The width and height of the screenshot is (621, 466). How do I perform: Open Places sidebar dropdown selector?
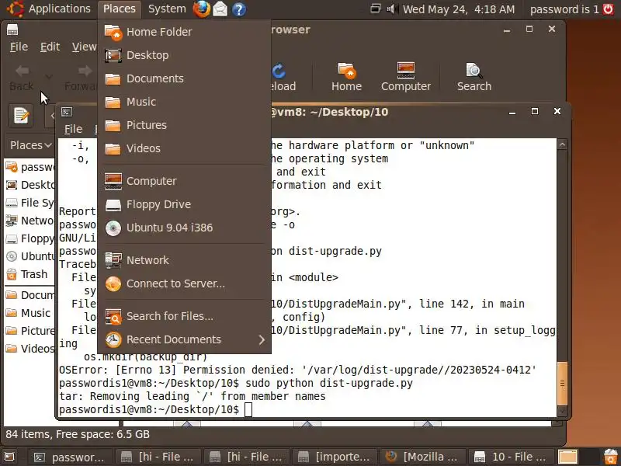(x=30, y=145)
